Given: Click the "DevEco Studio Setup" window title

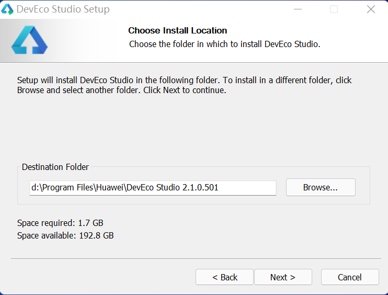Looking at the screenshot, I should point(63,9).
